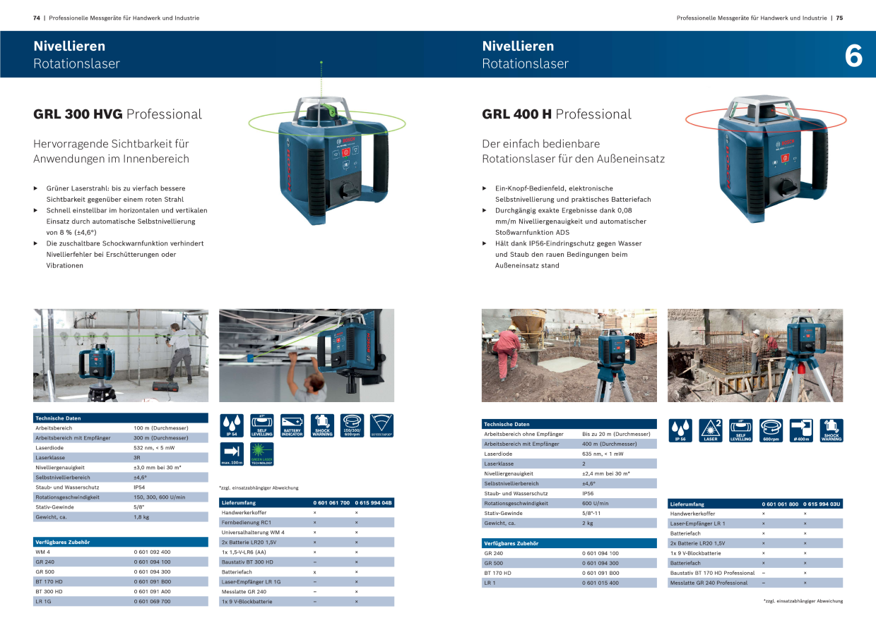Click the Laser-Empfänger LR 1G row
Viewport: 876px width, 618px height.
[307, 581]
